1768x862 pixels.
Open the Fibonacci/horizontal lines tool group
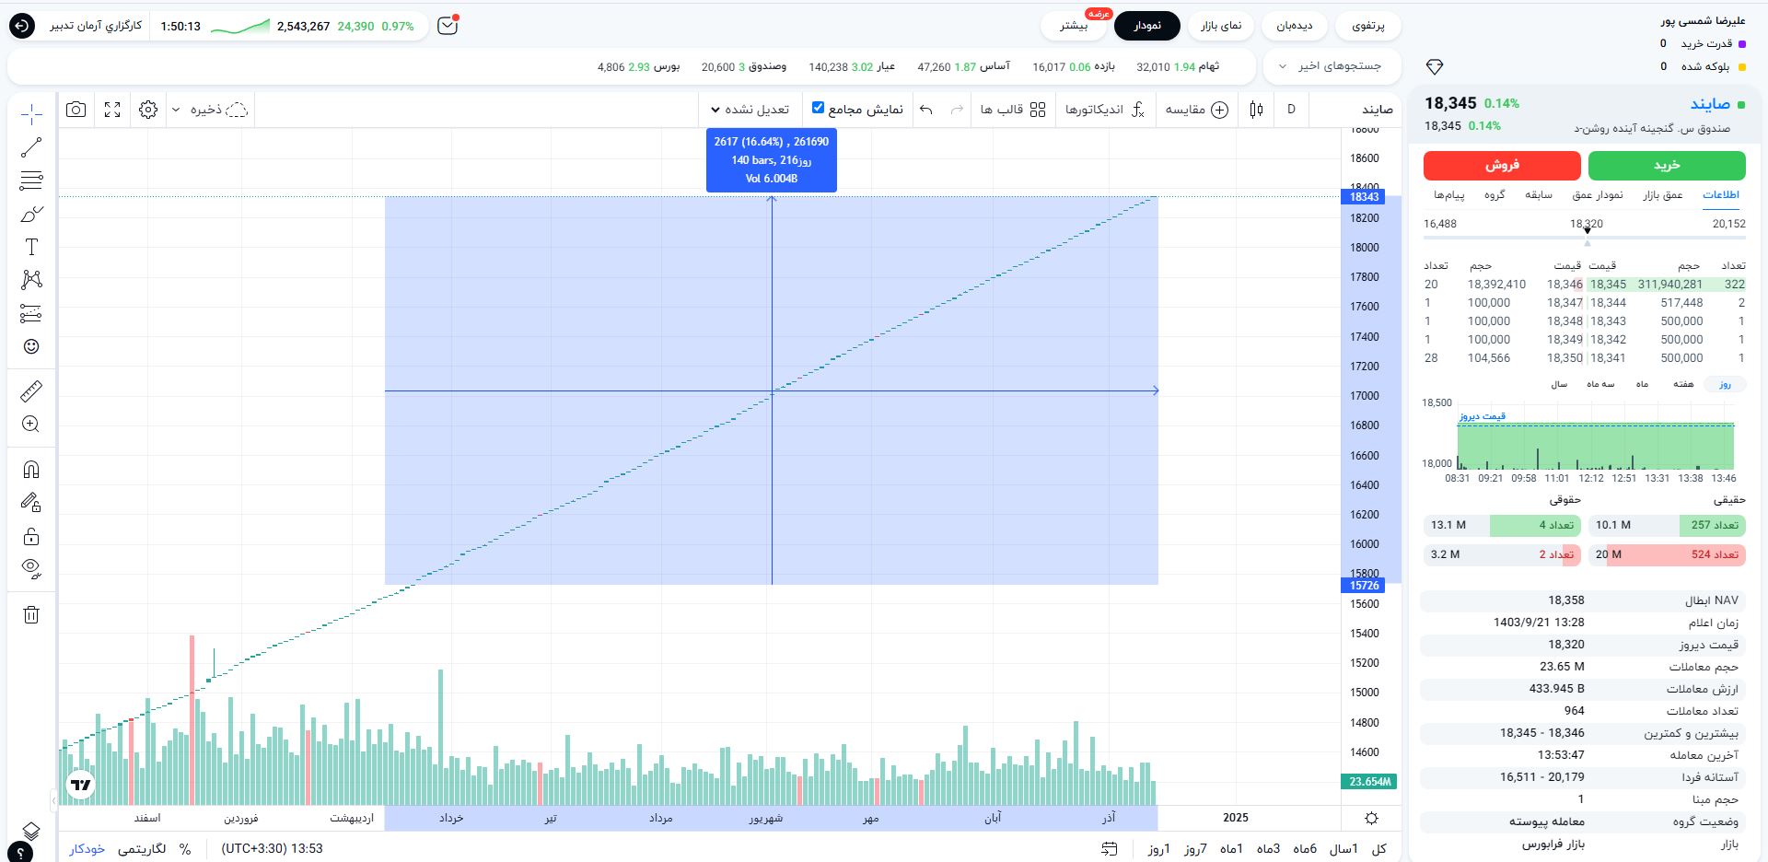coord(31,181)
